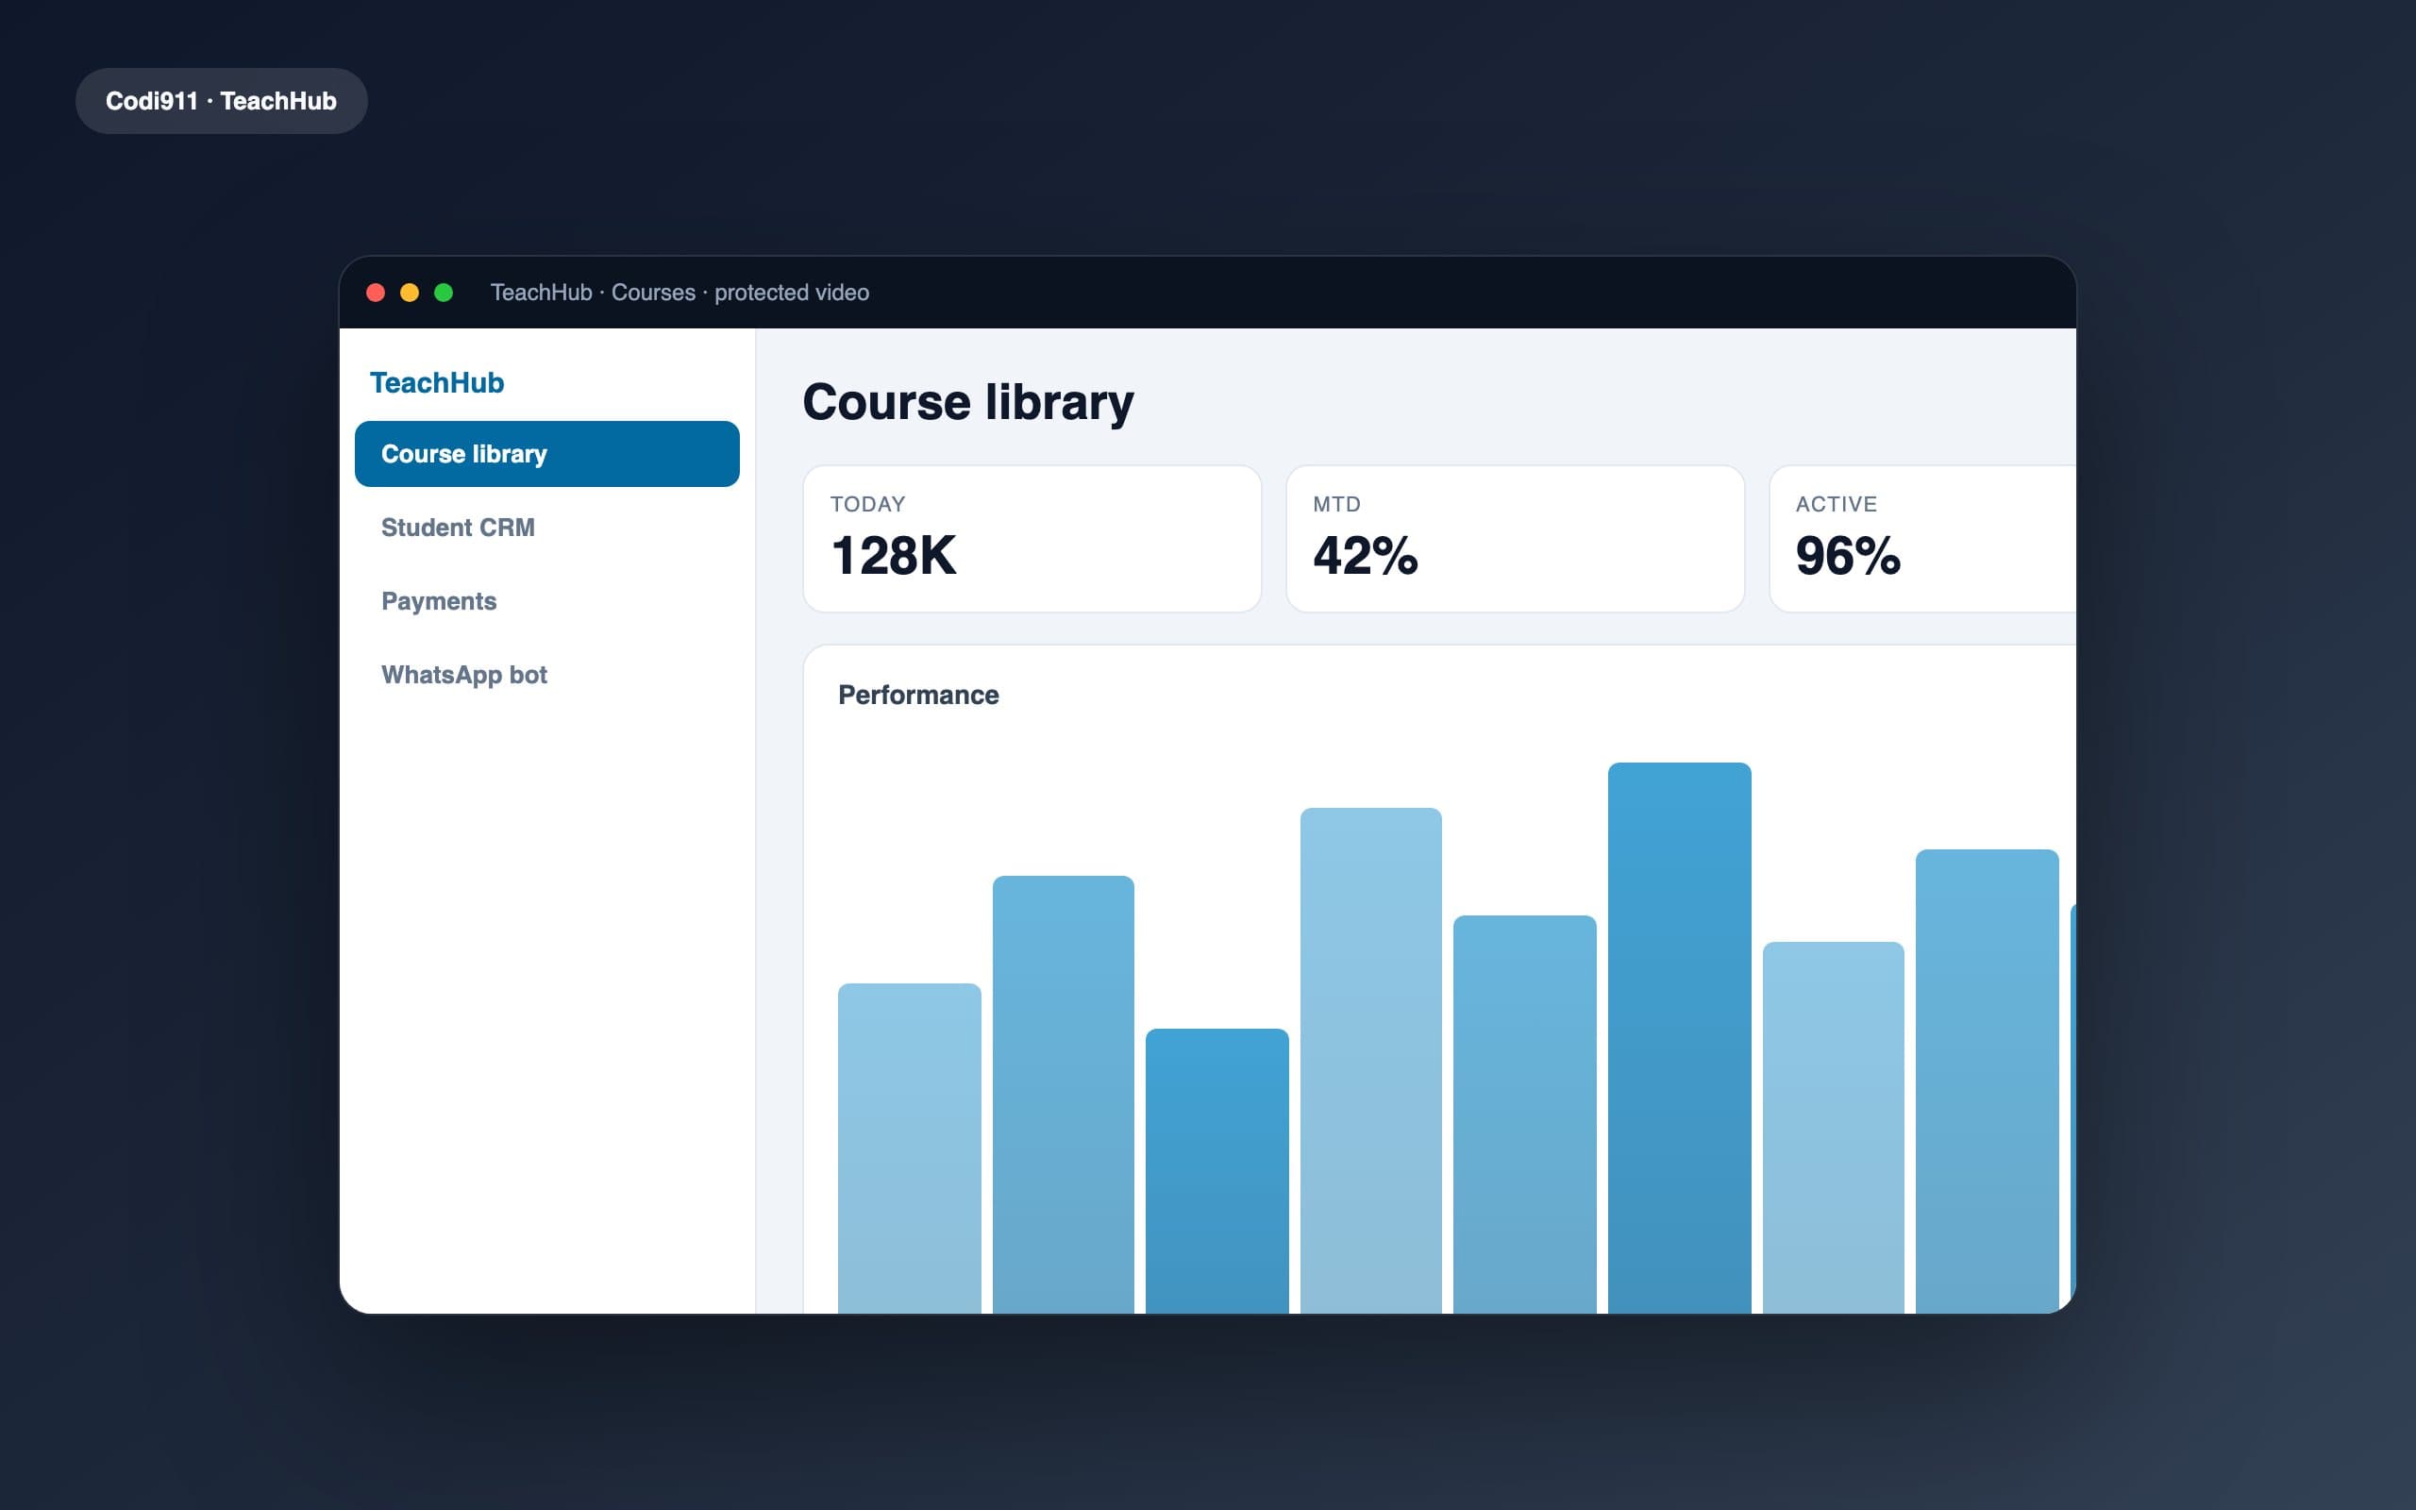Open the MTD 42% stat card
This screenshot has width=2416, height=1510.
(x=1516, y=538)
